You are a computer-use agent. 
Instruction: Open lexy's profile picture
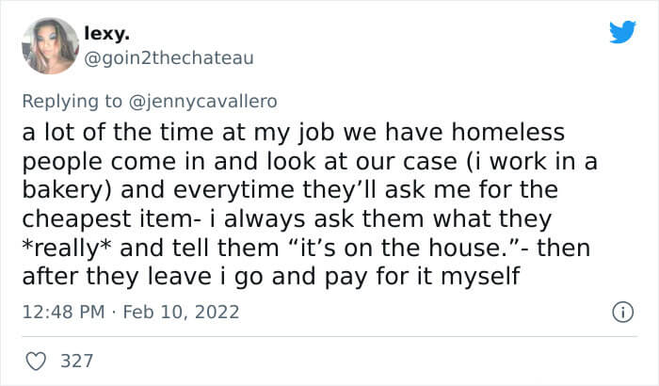coord(51,46)
